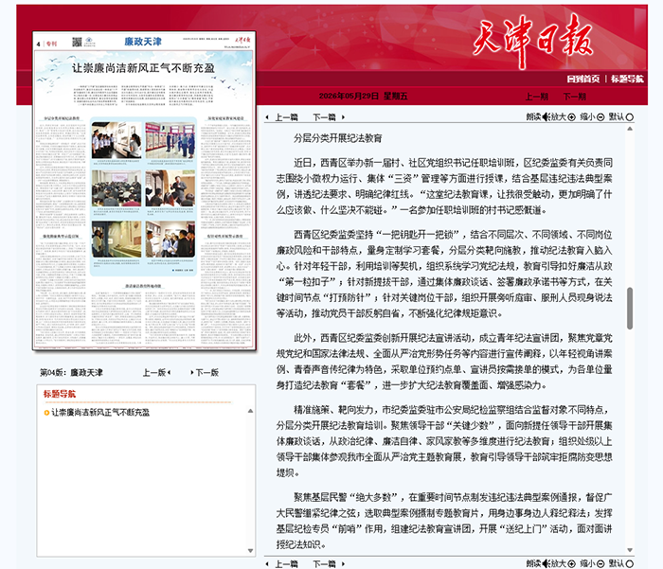Image resolution: width=663 pixels, height=569 pixels.
Task: Click the 回到首页 link in the header
Action: (x=583, y=79)
